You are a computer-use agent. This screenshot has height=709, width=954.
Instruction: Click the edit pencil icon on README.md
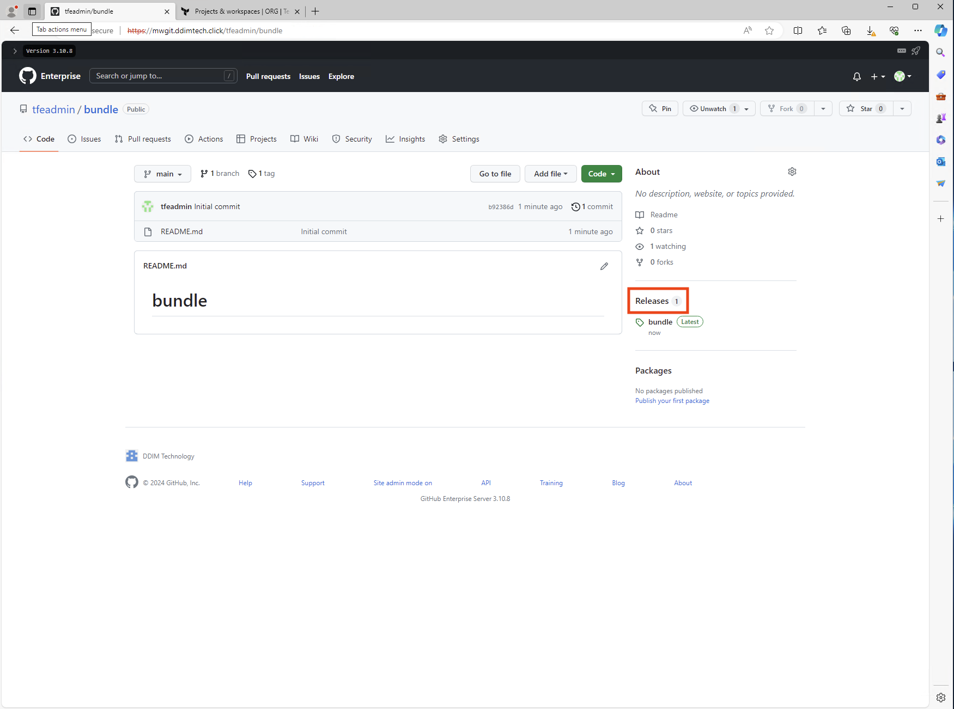[x=604, y=266]
